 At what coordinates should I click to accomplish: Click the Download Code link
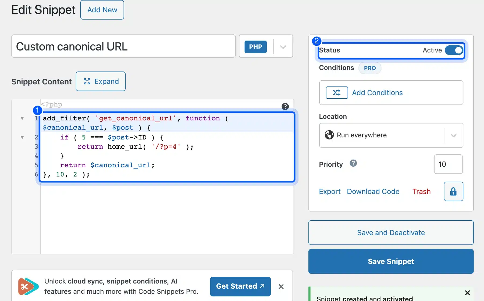point(373,192)
